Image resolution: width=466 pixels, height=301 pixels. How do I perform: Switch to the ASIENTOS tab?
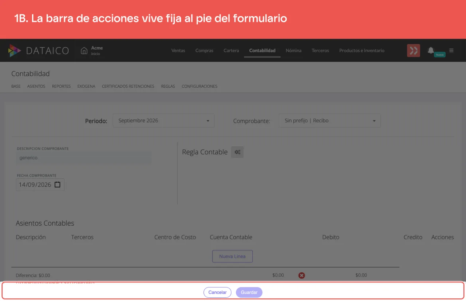(36, 86)
